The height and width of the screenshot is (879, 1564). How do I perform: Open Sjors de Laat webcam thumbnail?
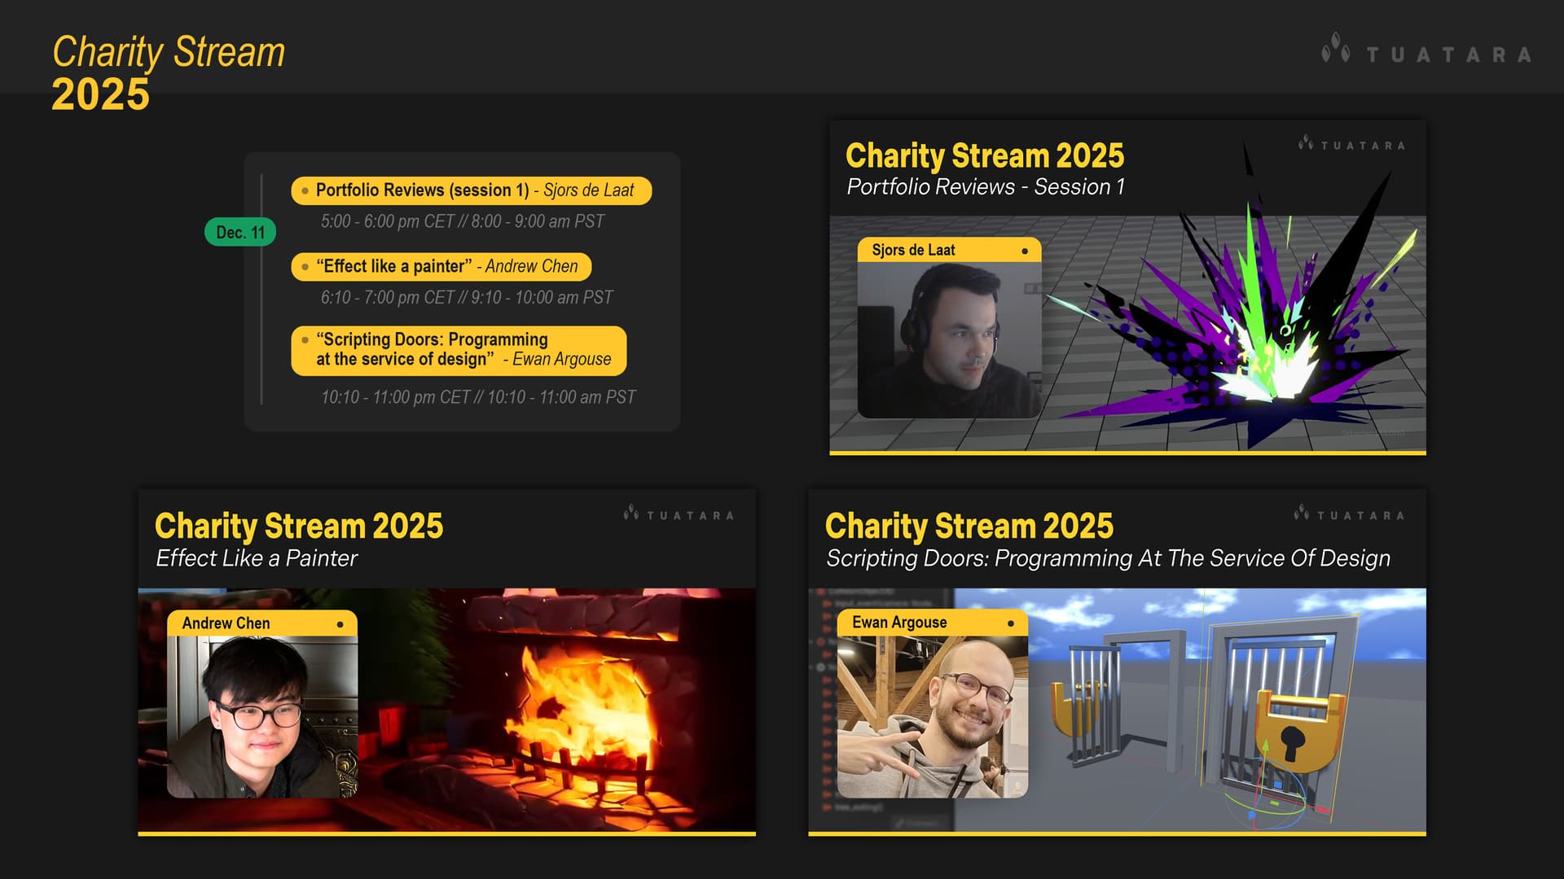tap(949, 339)
